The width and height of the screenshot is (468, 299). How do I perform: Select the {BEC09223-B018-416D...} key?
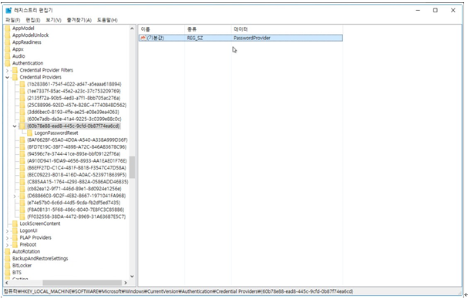coord(76,175)
